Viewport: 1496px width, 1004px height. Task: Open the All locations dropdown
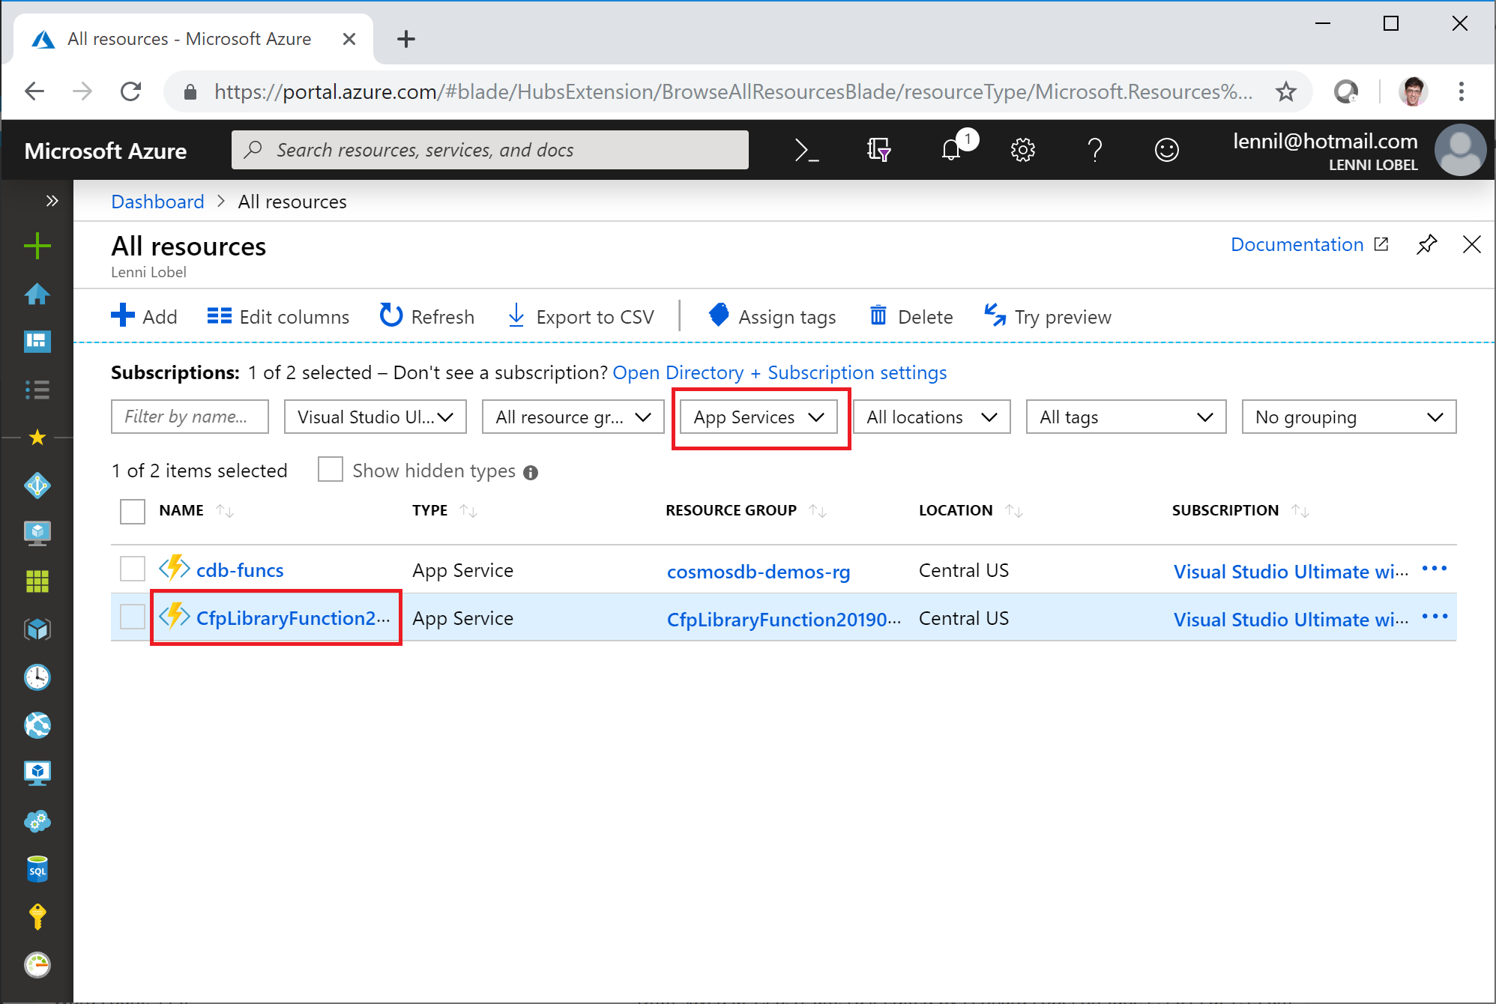pyautogui.click(x=932, y=417)
